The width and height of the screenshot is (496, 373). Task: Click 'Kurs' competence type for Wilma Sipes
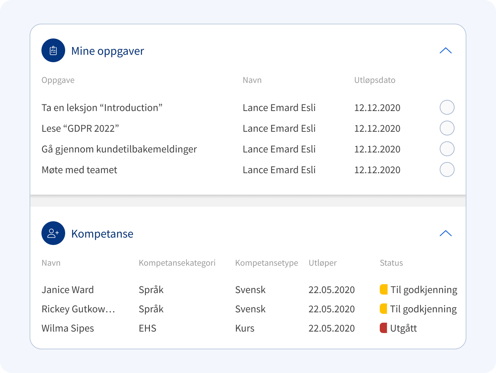click(245, 328)
